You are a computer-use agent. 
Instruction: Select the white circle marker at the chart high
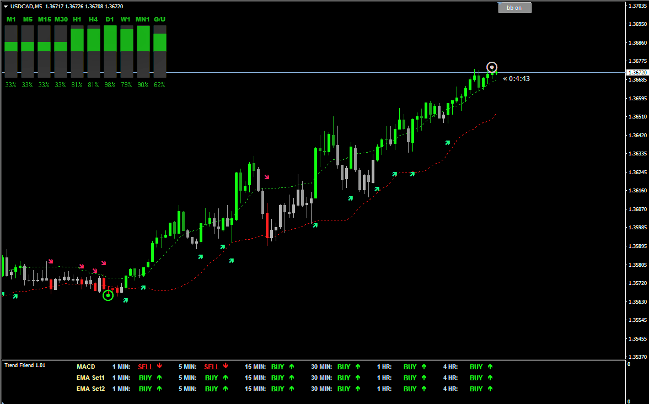coord(492,67)
